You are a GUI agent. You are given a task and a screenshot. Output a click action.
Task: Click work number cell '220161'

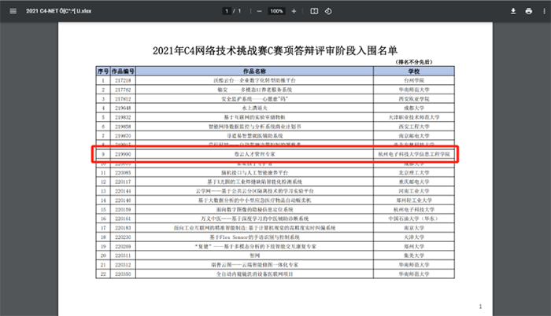[x=123, y=219]
